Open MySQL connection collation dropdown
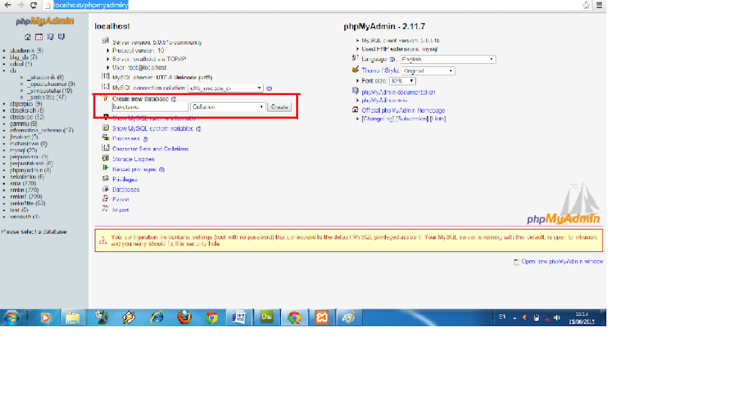Screen dimensions: 753x395 click(226, 88)
